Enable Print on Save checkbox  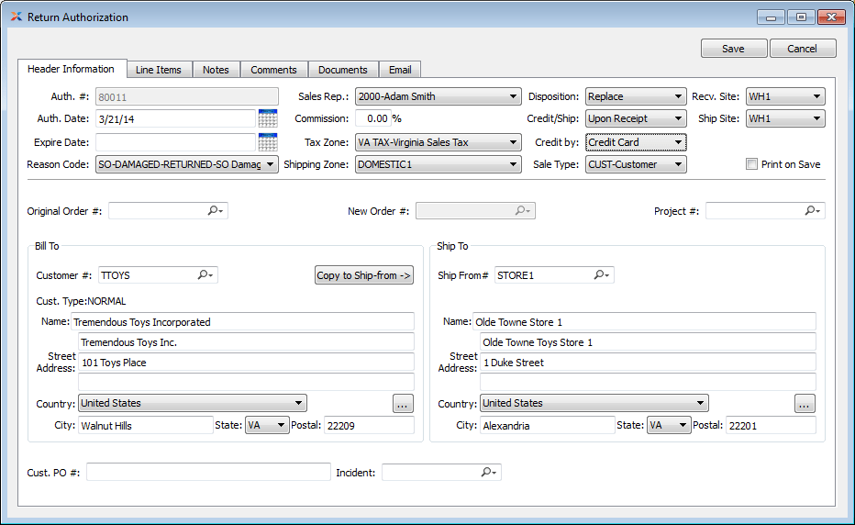coord(752,164)
